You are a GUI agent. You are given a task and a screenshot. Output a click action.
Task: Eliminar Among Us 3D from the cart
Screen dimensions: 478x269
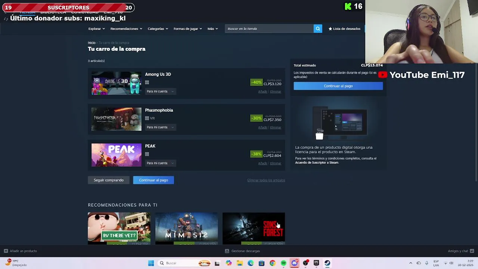point(276,92)
